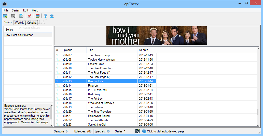Select 'The Ashtray' title

click(95, 99)
